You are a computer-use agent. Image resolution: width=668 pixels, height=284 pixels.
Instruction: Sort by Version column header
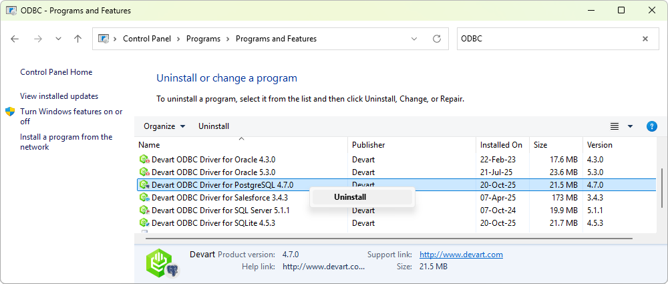(x=619, y=145)
